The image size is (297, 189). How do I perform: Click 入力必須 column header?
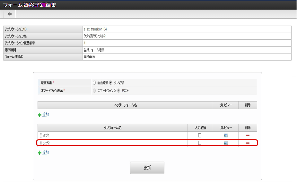(200, 128)
